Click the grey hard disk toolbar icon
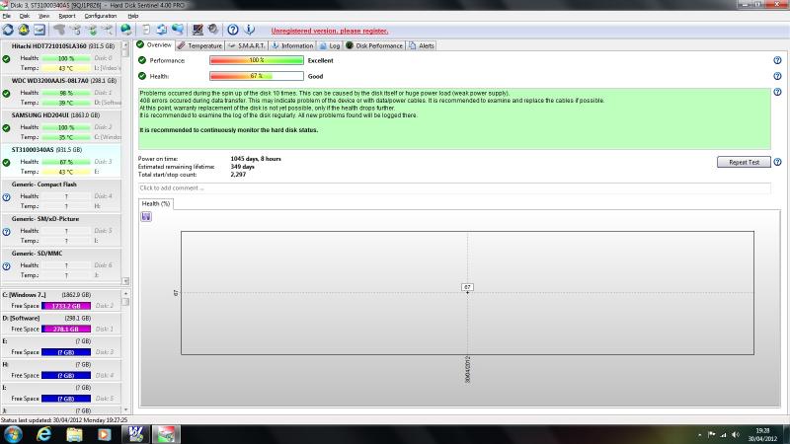 [x=213, y=31]
